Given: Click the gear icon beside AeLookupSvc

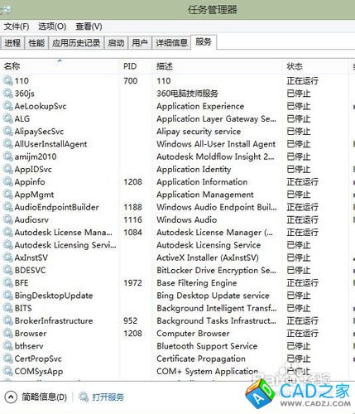Looking at the screenshot, I should tap(7, 106).
